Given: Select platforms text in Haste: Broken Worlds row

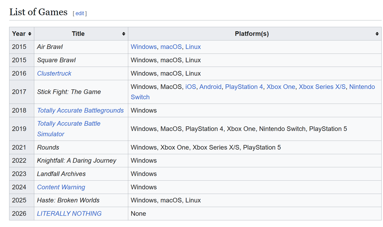Looking at the screenshot, I should tap(166, 201).
